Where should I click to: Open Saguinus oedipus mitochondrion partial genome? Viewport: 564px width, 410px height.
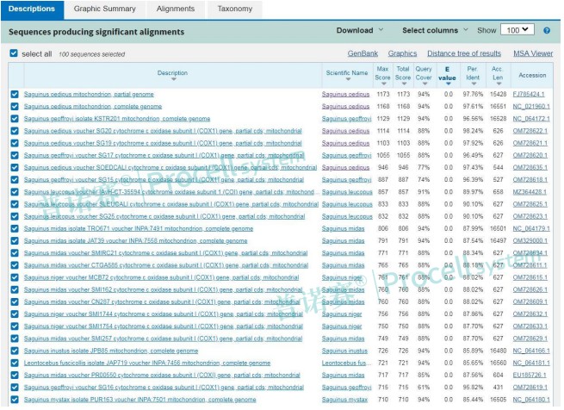pos(89,94)
